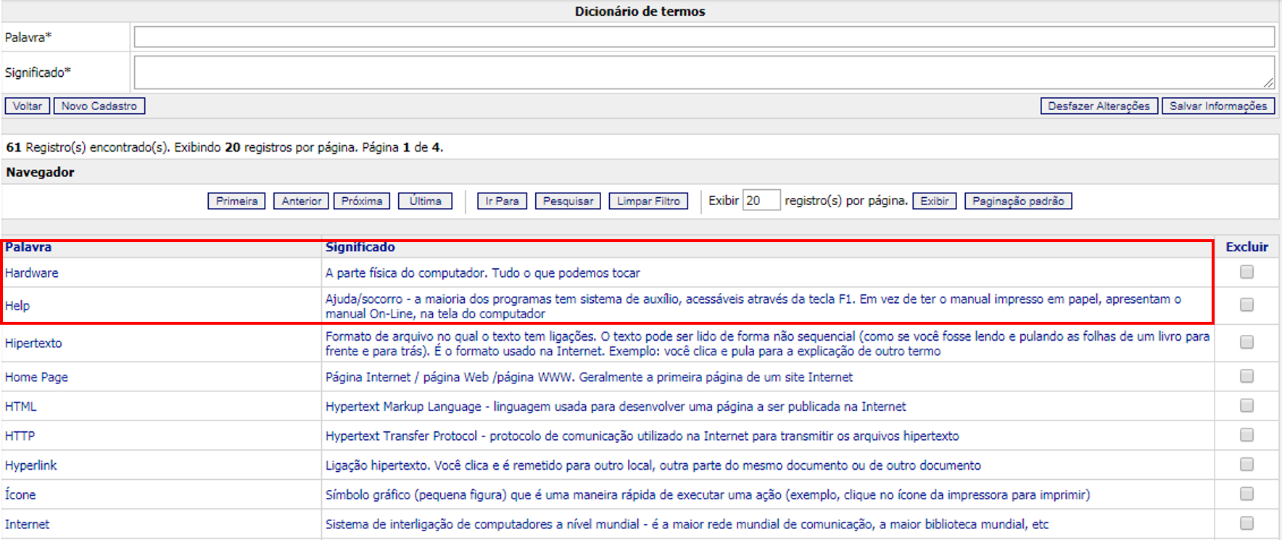Image resolution: width=1282 pixels, height=540 pixels.
Task: Select Excluir checkbox for HTML row
Action: 1246,405
